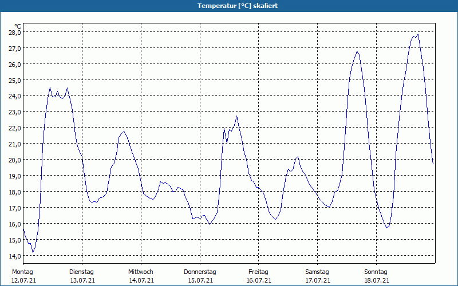Pick the 24,0 value on the y-axis
This screenshot has width=458, height=286.
[14, 96]
